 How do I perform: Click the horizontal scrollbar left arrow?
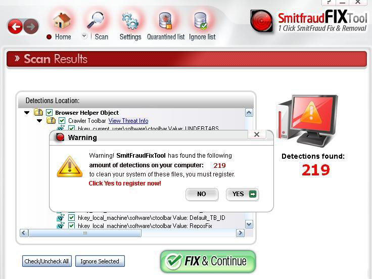click(24, 233)
